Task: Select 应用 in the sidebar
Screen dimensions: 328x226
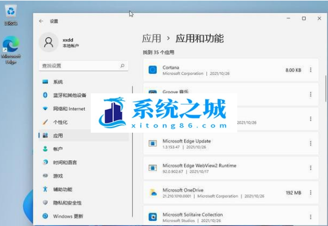Action: (83, 135)
